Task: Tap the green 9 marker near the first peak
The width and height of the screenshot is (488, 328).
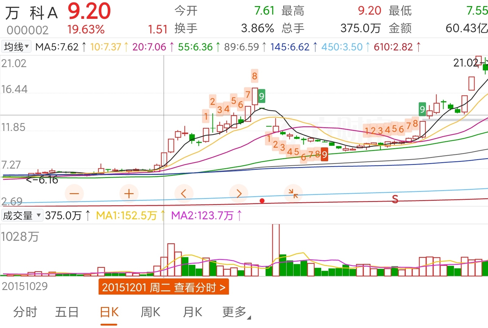Action: point(261,96)
